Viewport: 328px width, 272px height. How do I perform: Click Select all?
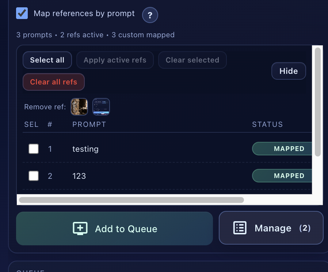tap(47, 60)
